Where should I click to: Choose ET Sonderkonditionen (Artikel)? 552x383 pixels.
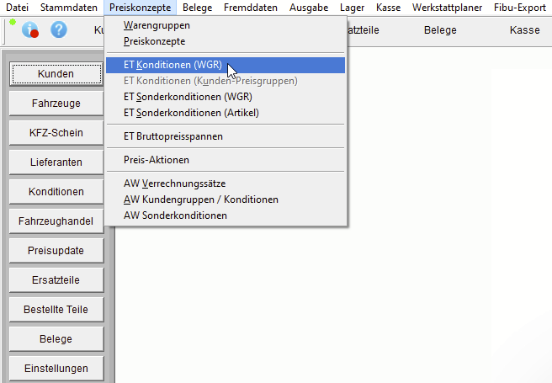pyautogui.click(x=226, y=113)
